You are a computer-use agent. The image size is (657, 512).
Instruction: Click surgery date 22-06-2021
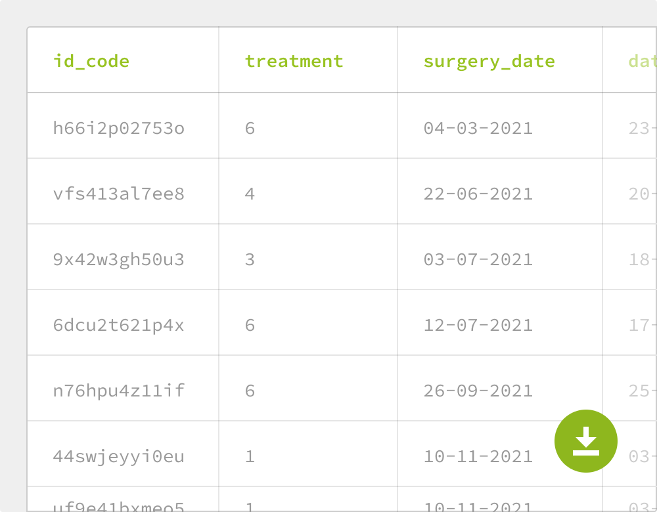(478, 194)
